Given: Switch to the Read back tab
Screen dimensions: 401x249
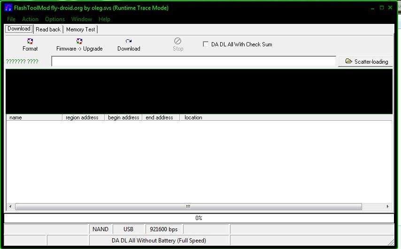Looking at the screenshot, I should tap(48, 29).
